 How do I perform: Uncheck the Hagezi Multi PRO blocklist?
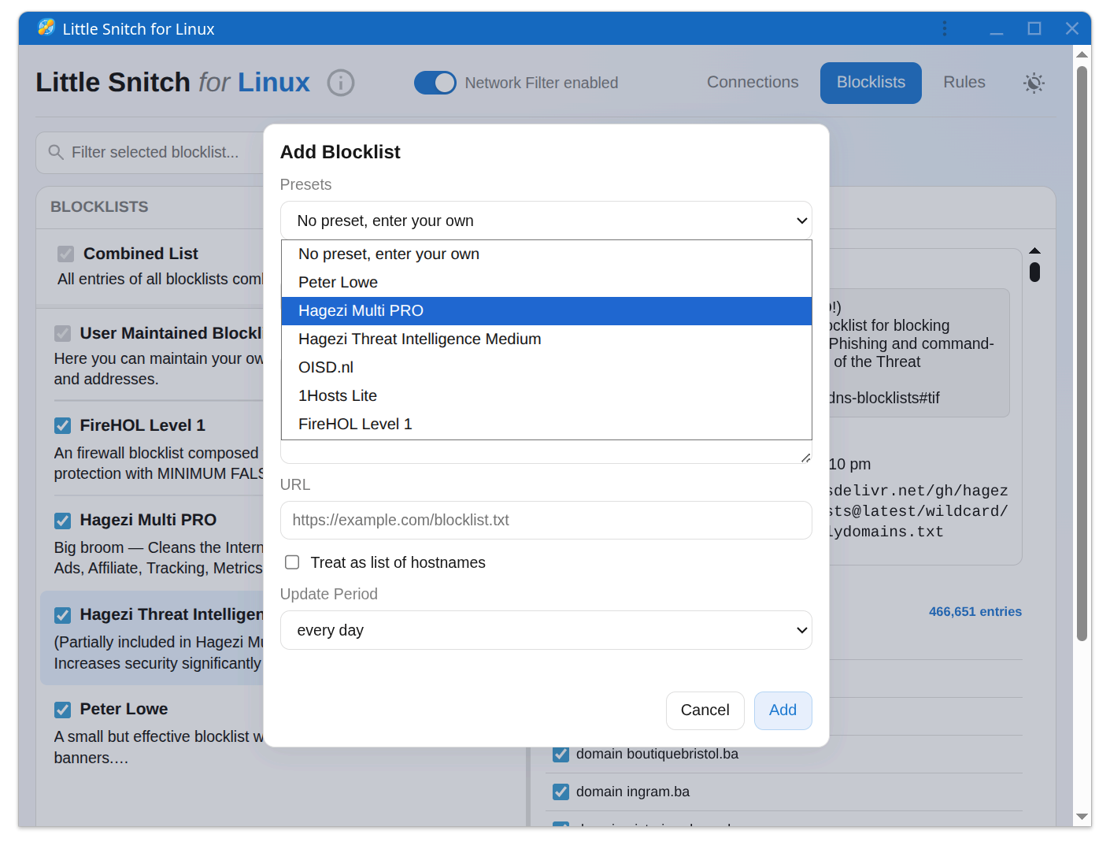click(62, 521)
